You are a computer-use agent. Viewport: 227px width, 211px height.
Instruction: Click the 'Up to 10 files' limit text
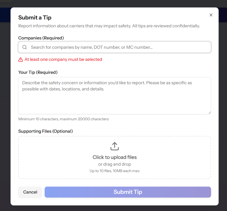(114, 171)
